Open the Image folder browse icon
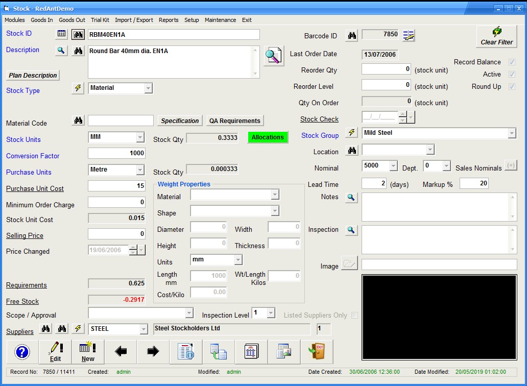 (x=349, y=264)
